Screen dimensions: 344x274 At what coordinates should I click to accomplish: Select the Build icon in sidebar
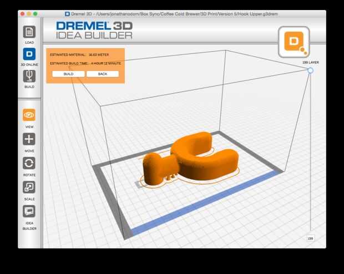click(29, 76)
